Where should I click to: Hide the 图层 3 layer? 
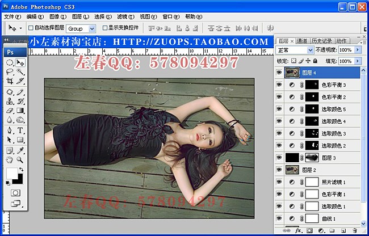tap(279, 158)
